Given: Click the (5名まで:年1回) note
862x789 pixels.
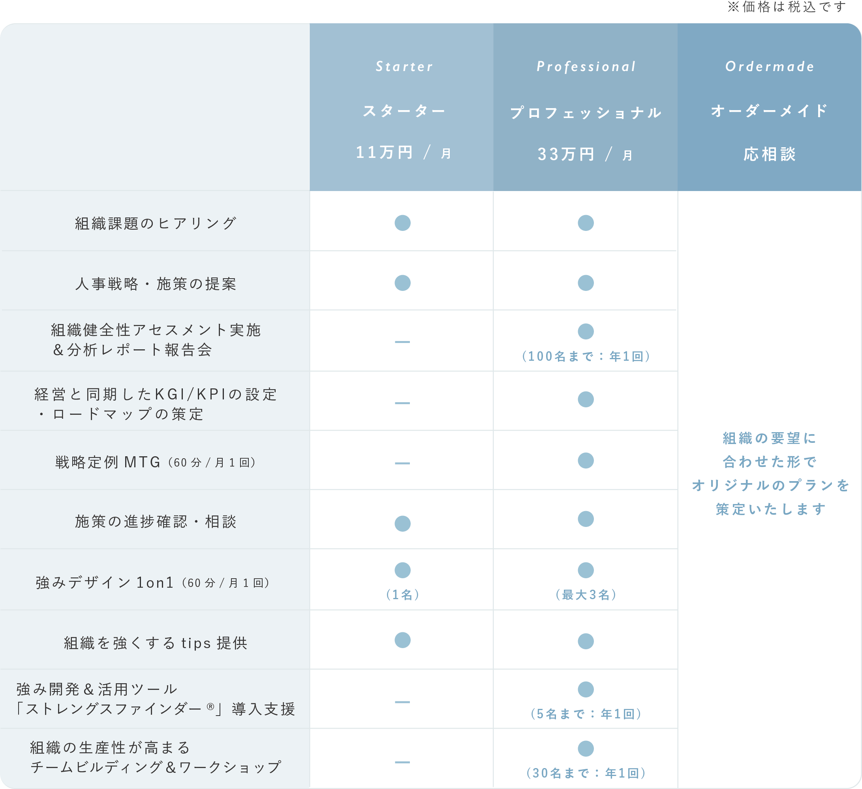Looking at the screenshot, I should 586,714.
